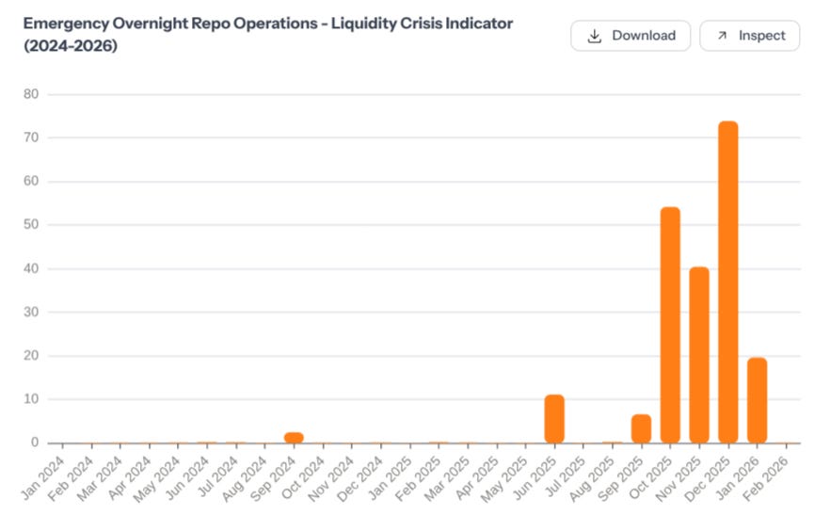Click the 30 y-axis value
Image resolution: width=814 pixels, height=531 pixels.
31,312
